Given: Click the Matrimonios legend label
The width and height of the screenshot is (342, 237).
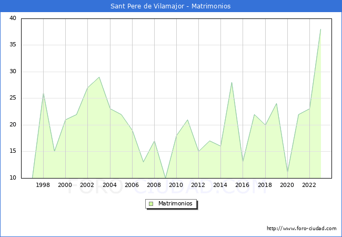Looking at the screenshot, I should [175, 203].
